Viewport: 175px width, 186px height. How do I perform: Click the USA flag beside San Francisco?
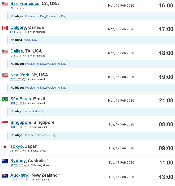click(5, 4)
